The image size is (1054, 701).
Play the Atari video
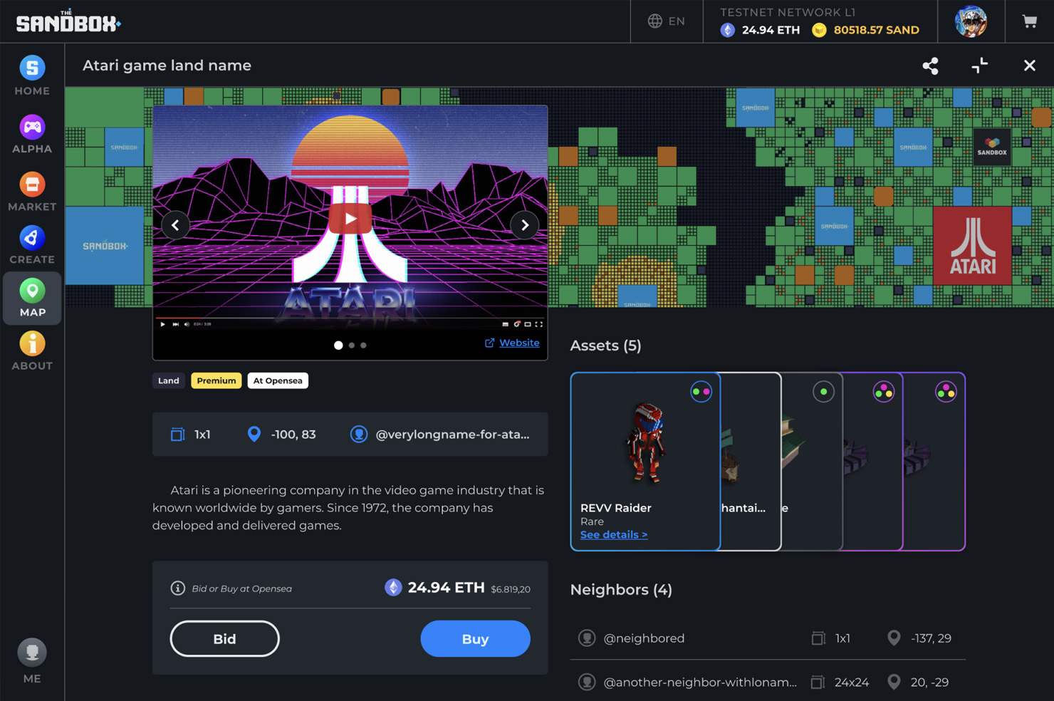coord(350,219)
